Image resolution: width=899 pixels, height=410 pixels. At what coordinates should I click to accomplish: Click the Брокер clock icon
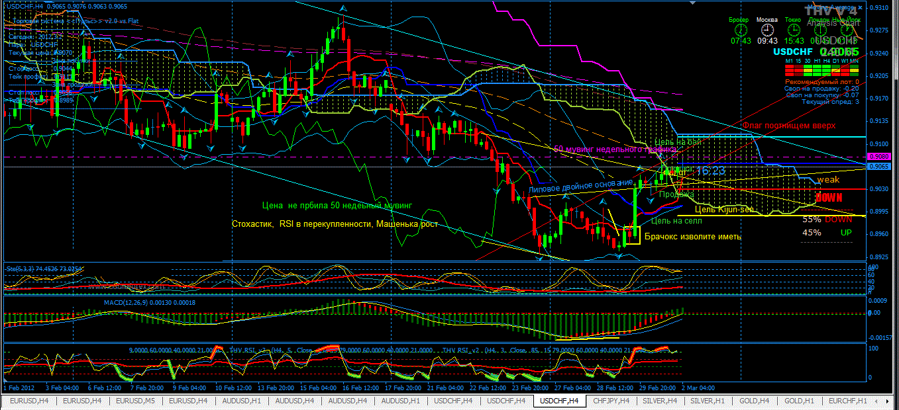pyautogui.click(x=741, y=30)
